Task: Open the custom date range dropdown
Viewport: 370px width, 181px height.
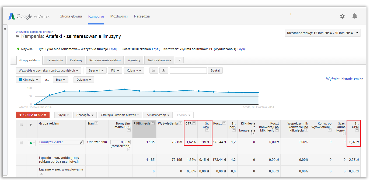Action: coord(323,33)
